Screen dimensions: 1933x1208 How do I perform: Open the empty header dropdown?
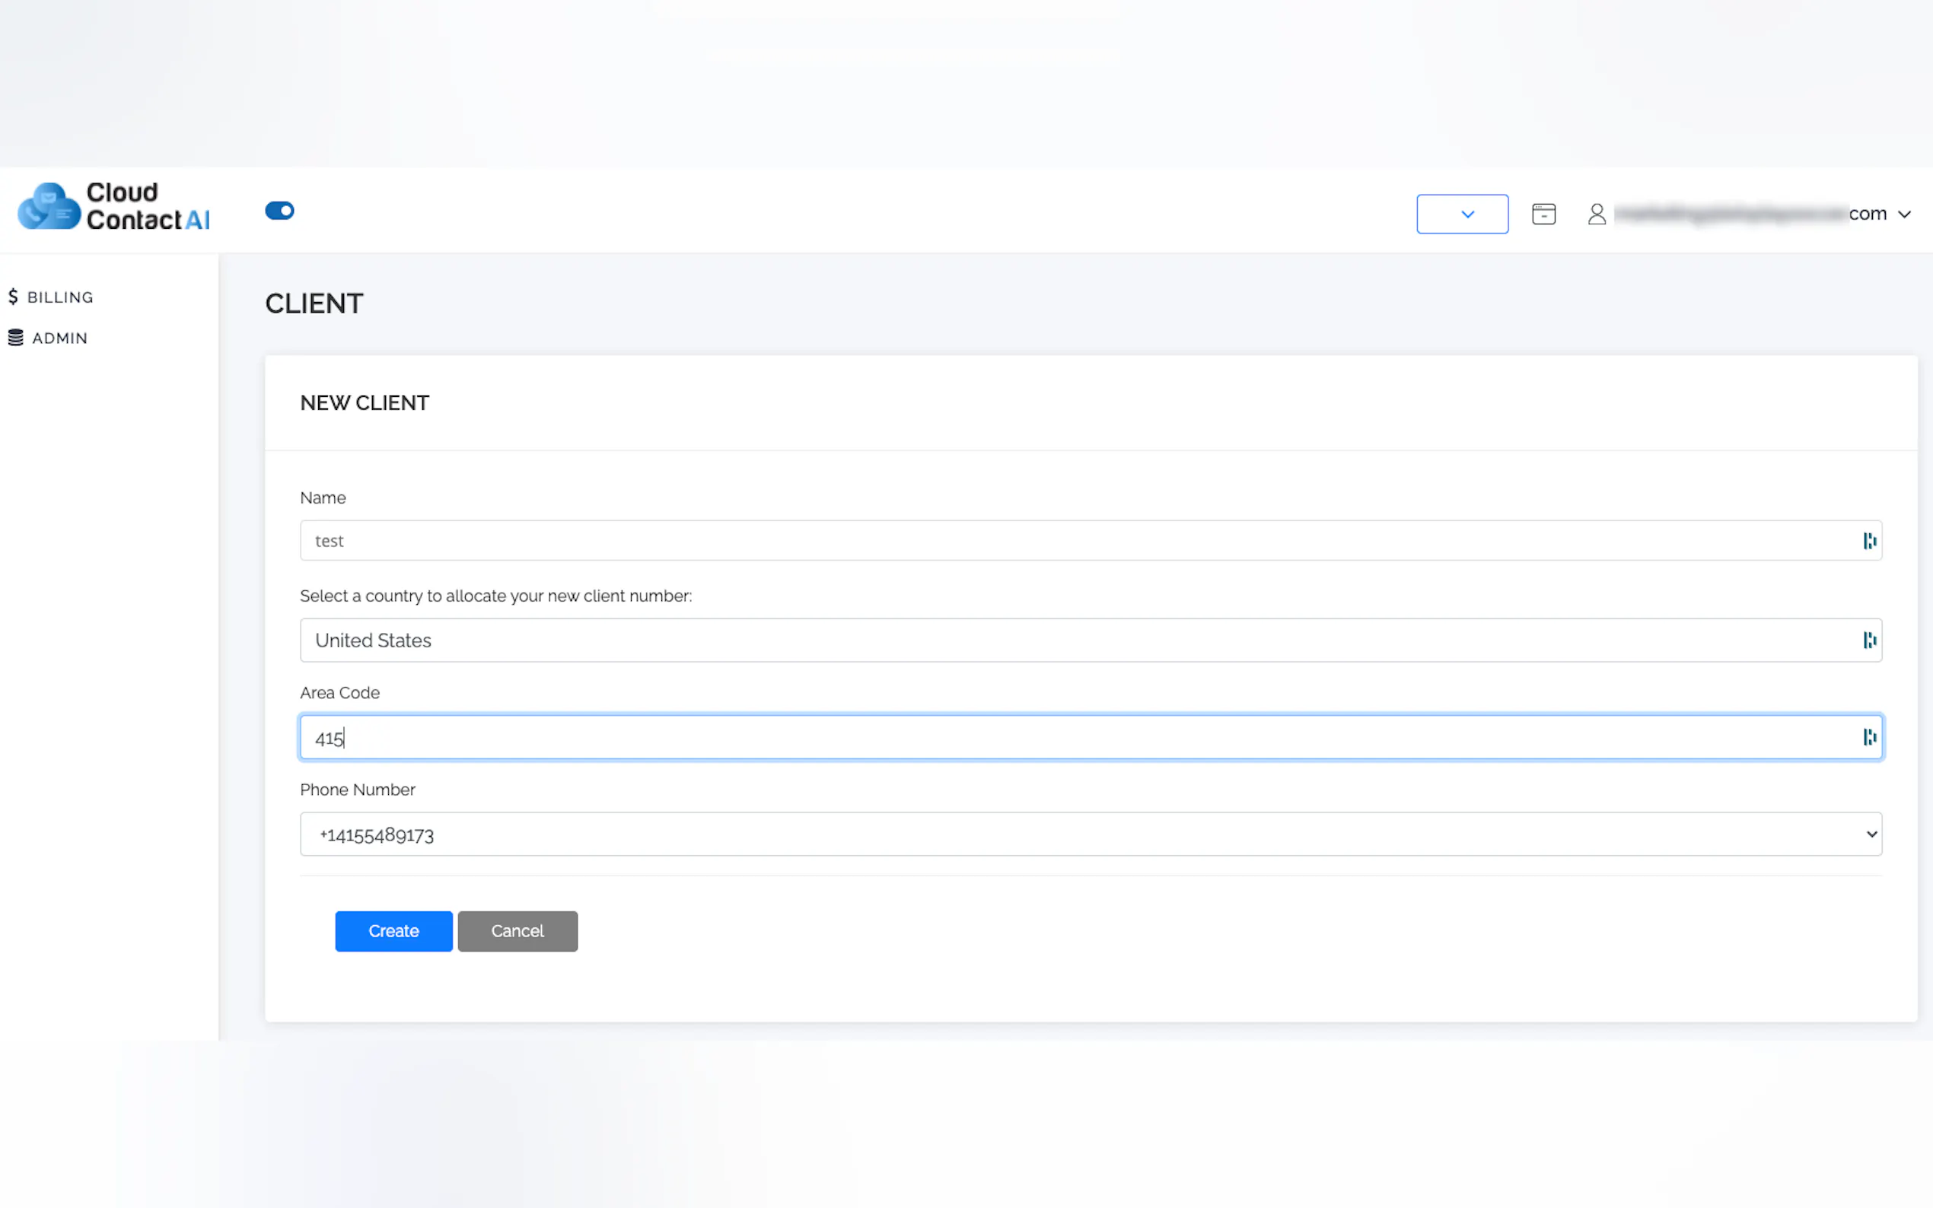tap(1461, 214)
